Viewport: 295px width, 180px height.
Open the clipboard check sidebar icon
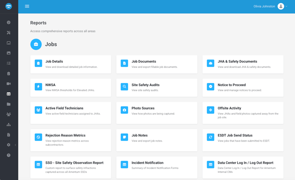coord(9,74)
